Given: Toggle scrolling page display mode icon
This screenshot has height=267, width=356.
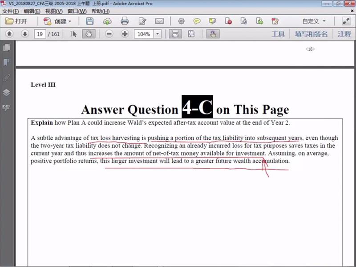Looking at the screenshot, I should [175, 34].
